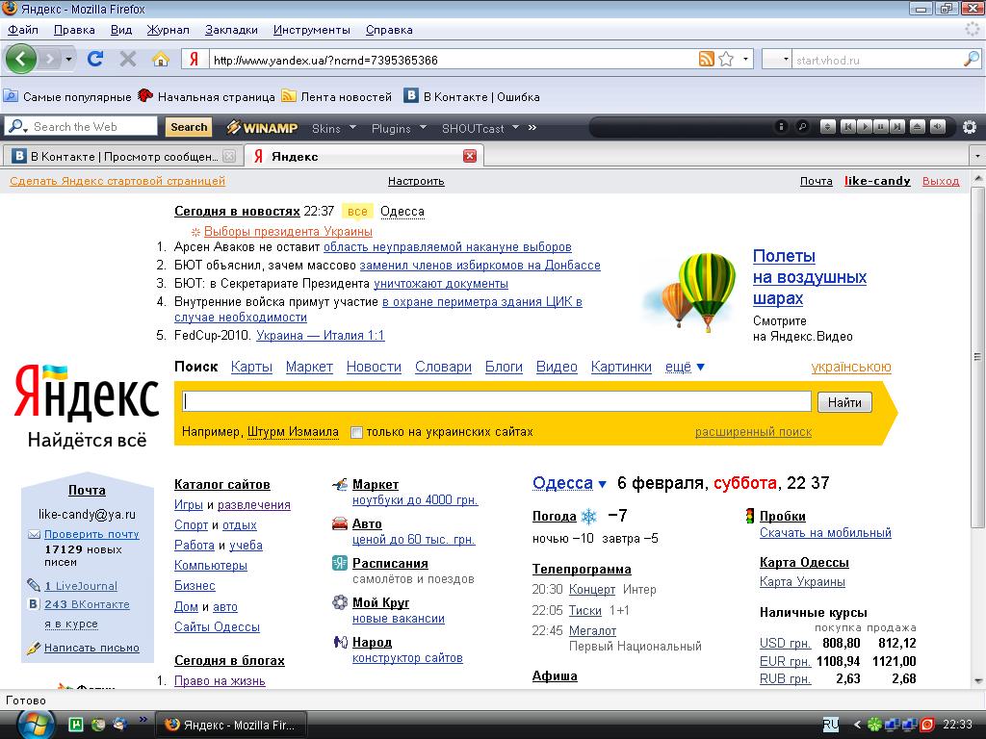This screenshot has height=739, width=986.
Task: Open 'Лента новостей' bookmark
Action: (337, 96)
